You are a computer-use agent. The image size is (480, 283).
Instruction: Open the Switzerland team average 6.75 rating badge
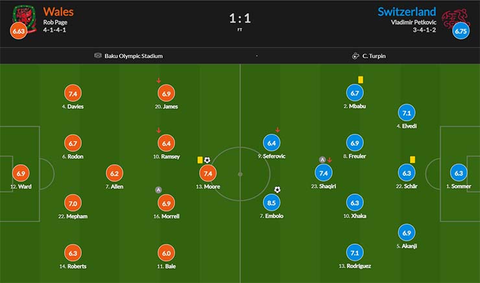[x=461, y=31]
